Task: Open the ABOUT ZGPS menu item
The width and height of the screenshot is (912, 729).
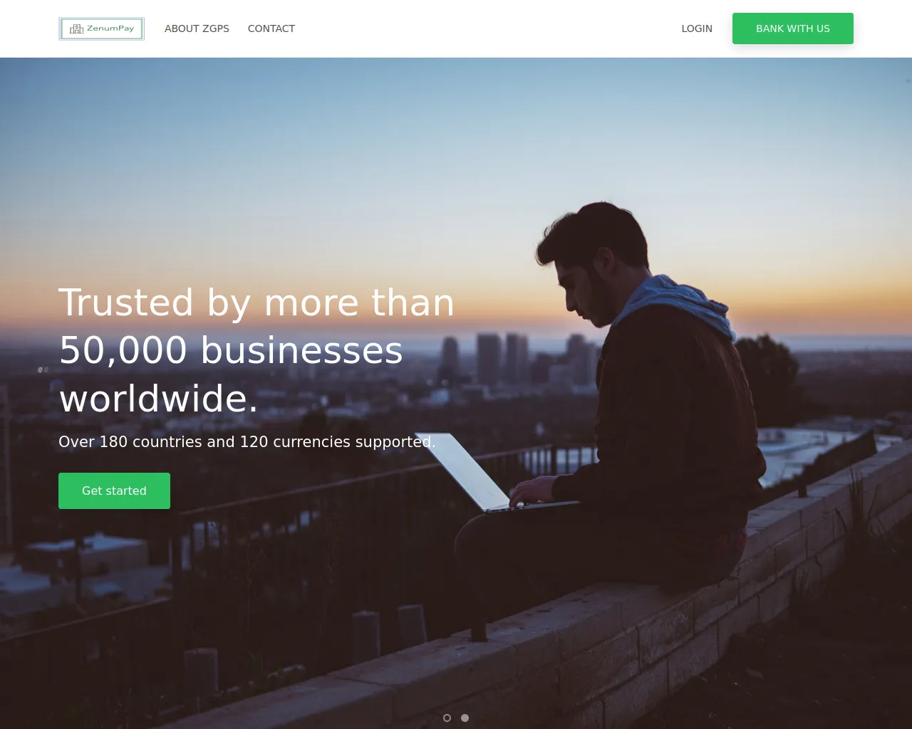Action: pyautogui.click(x=197, y=28)
